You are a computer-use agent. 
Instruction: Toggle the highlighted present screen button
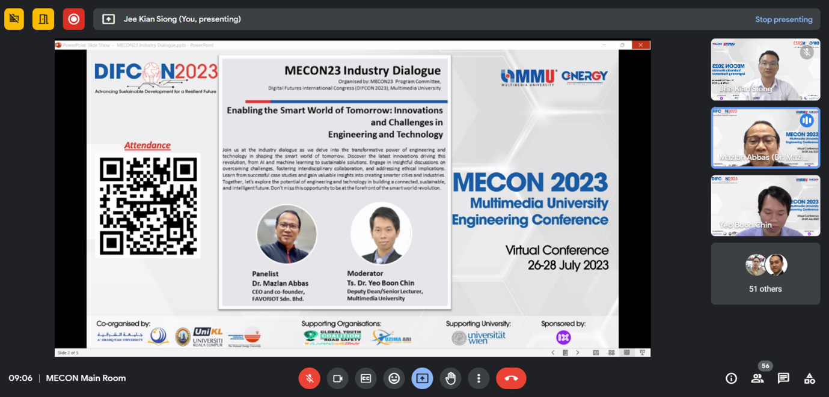[x=422, y=378]
